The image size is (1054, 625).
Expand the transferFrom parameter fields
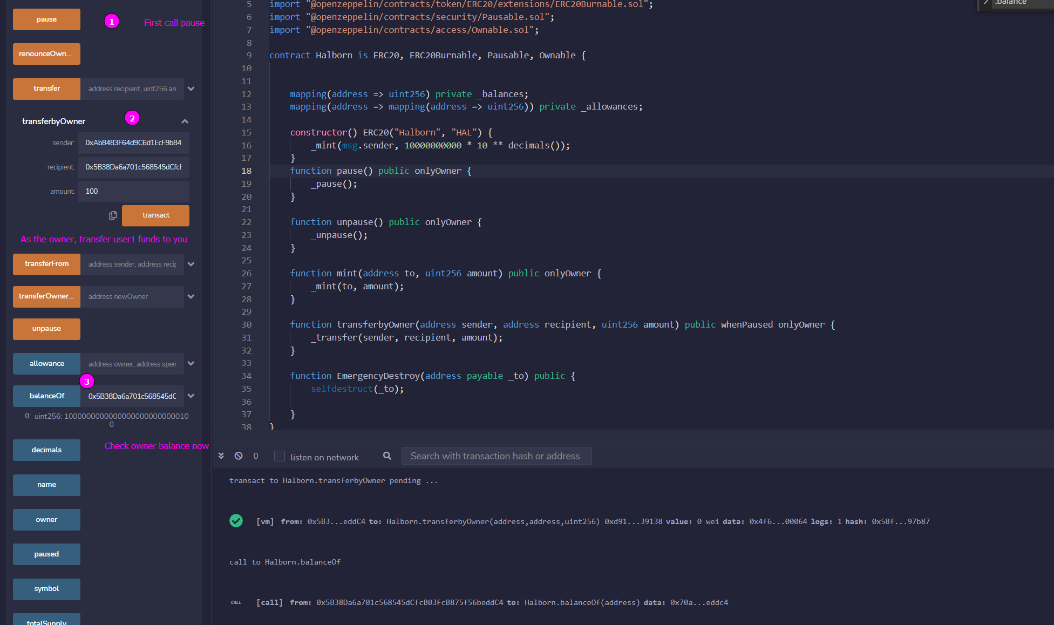[x=191, y=264]
